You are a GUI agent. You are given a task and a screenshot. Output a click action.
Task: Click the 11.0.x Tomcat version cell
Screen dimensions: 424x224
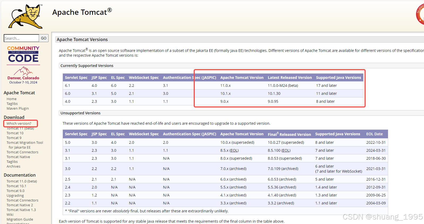point(226,86)
